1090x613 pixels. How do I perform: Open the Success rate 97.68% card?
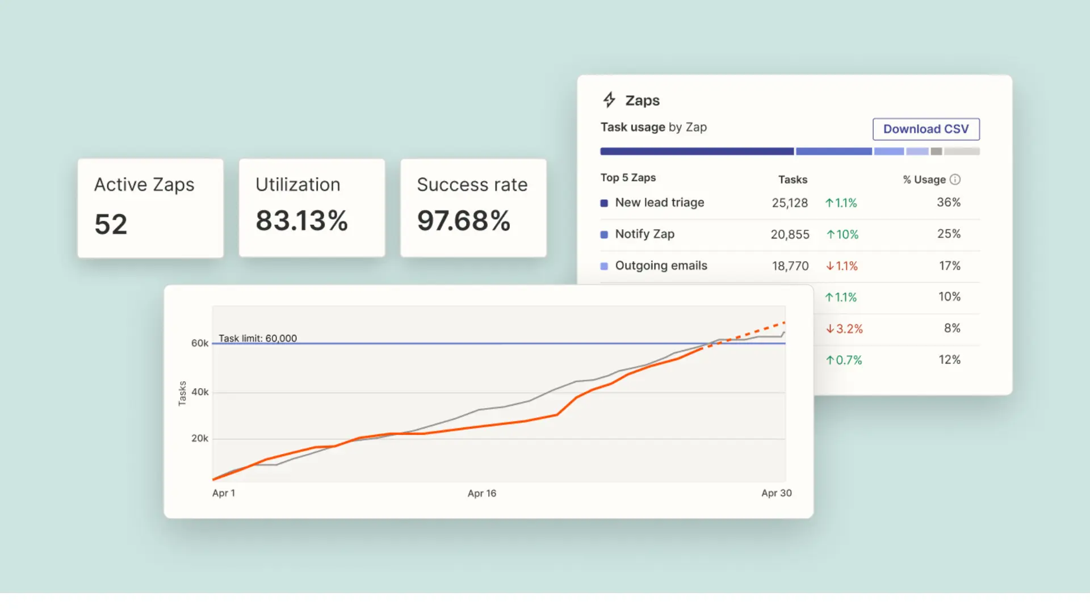point(473,208)
